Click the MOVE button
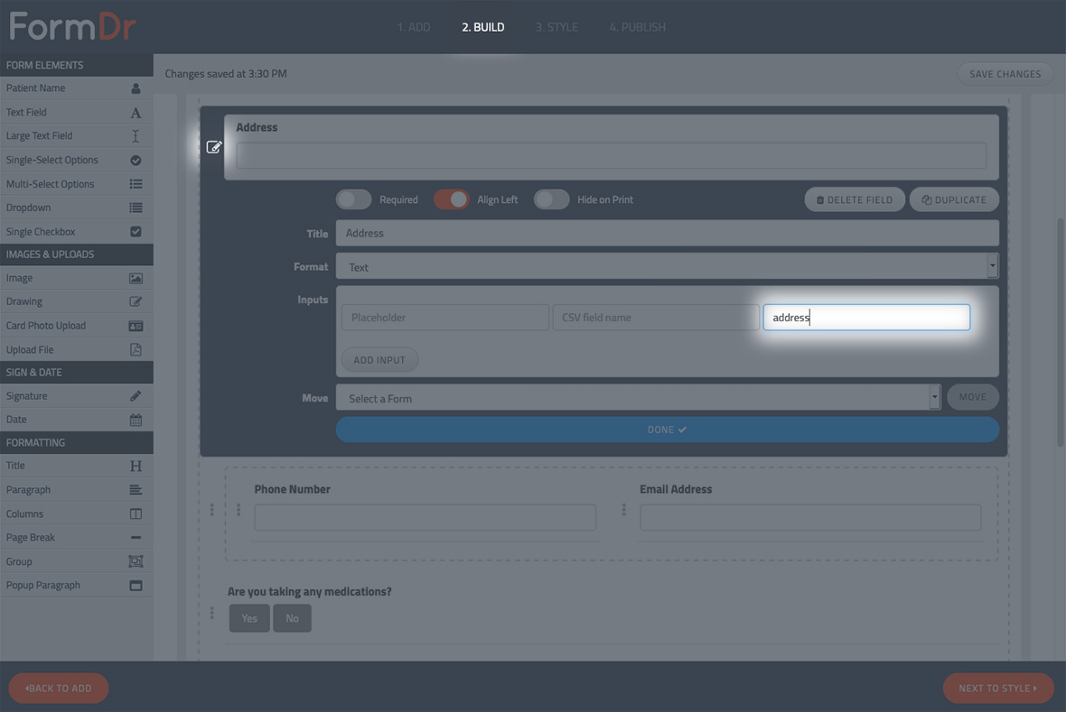 pyautogui.click(x=973, y=397)
